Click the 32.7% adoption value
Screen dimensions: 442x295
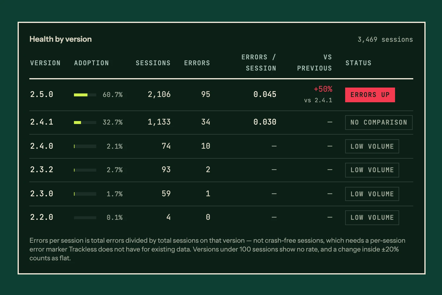point(113,122)
